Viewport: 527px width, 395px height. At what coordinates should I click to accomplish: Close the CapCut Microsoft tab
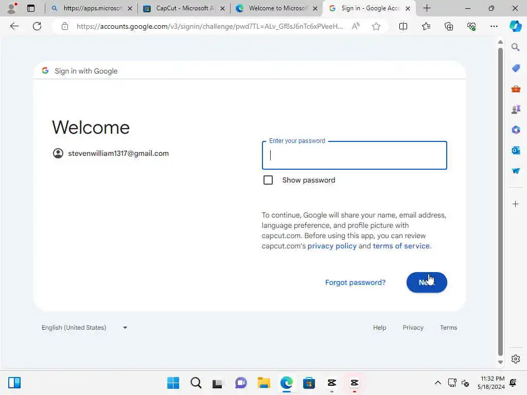coord(222,8)
